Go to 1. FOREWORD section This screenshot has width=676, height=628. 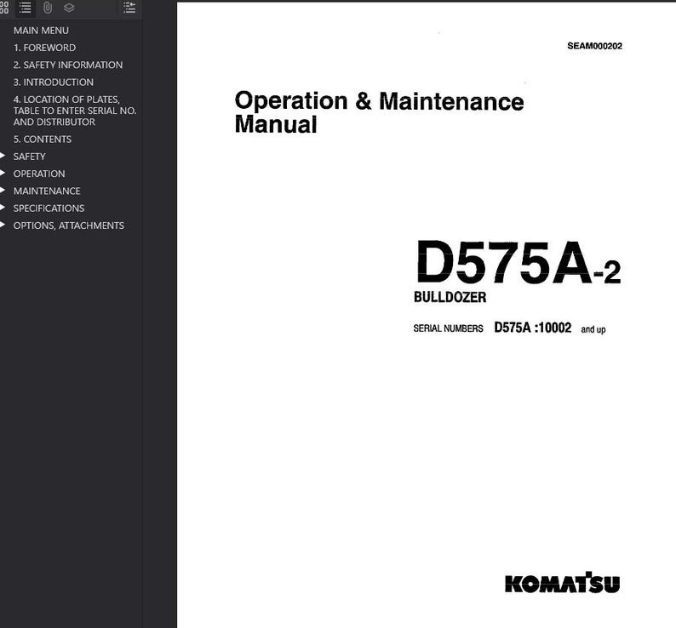tap(44, 48)
